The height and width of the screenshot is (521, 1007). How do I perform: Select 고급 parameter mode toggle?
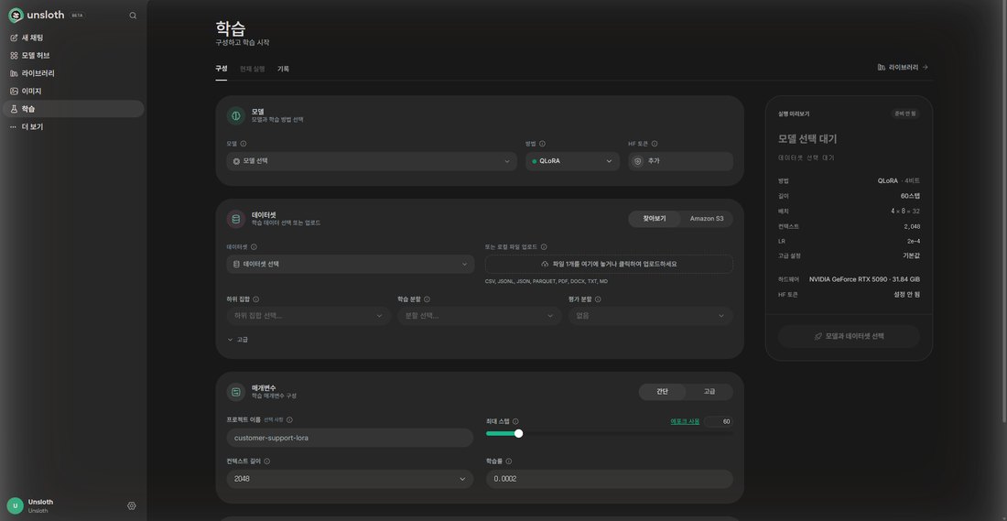click(709, 392)
